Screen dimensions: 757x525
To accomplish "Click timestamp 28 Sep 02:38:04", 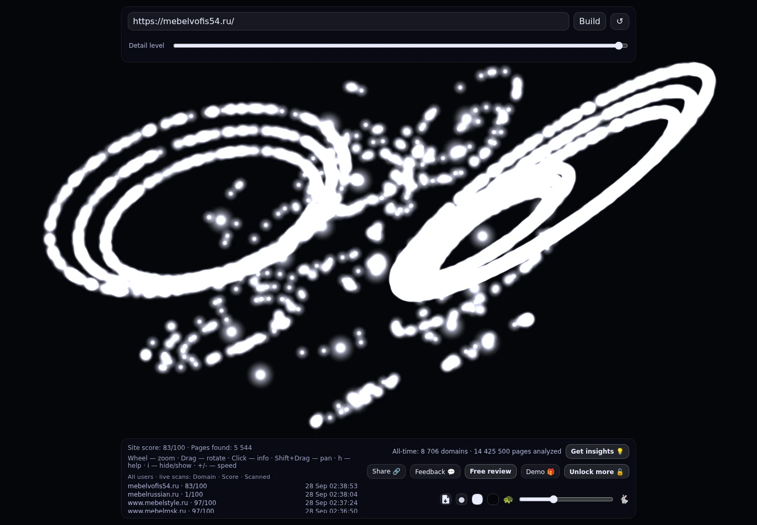I will (x=331, y=495).
